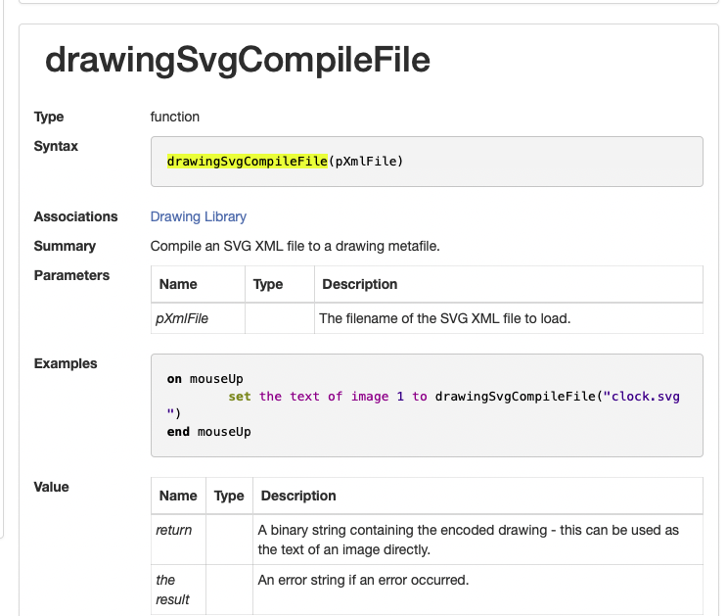Click the Parameters table Description column header

point(359,284)
